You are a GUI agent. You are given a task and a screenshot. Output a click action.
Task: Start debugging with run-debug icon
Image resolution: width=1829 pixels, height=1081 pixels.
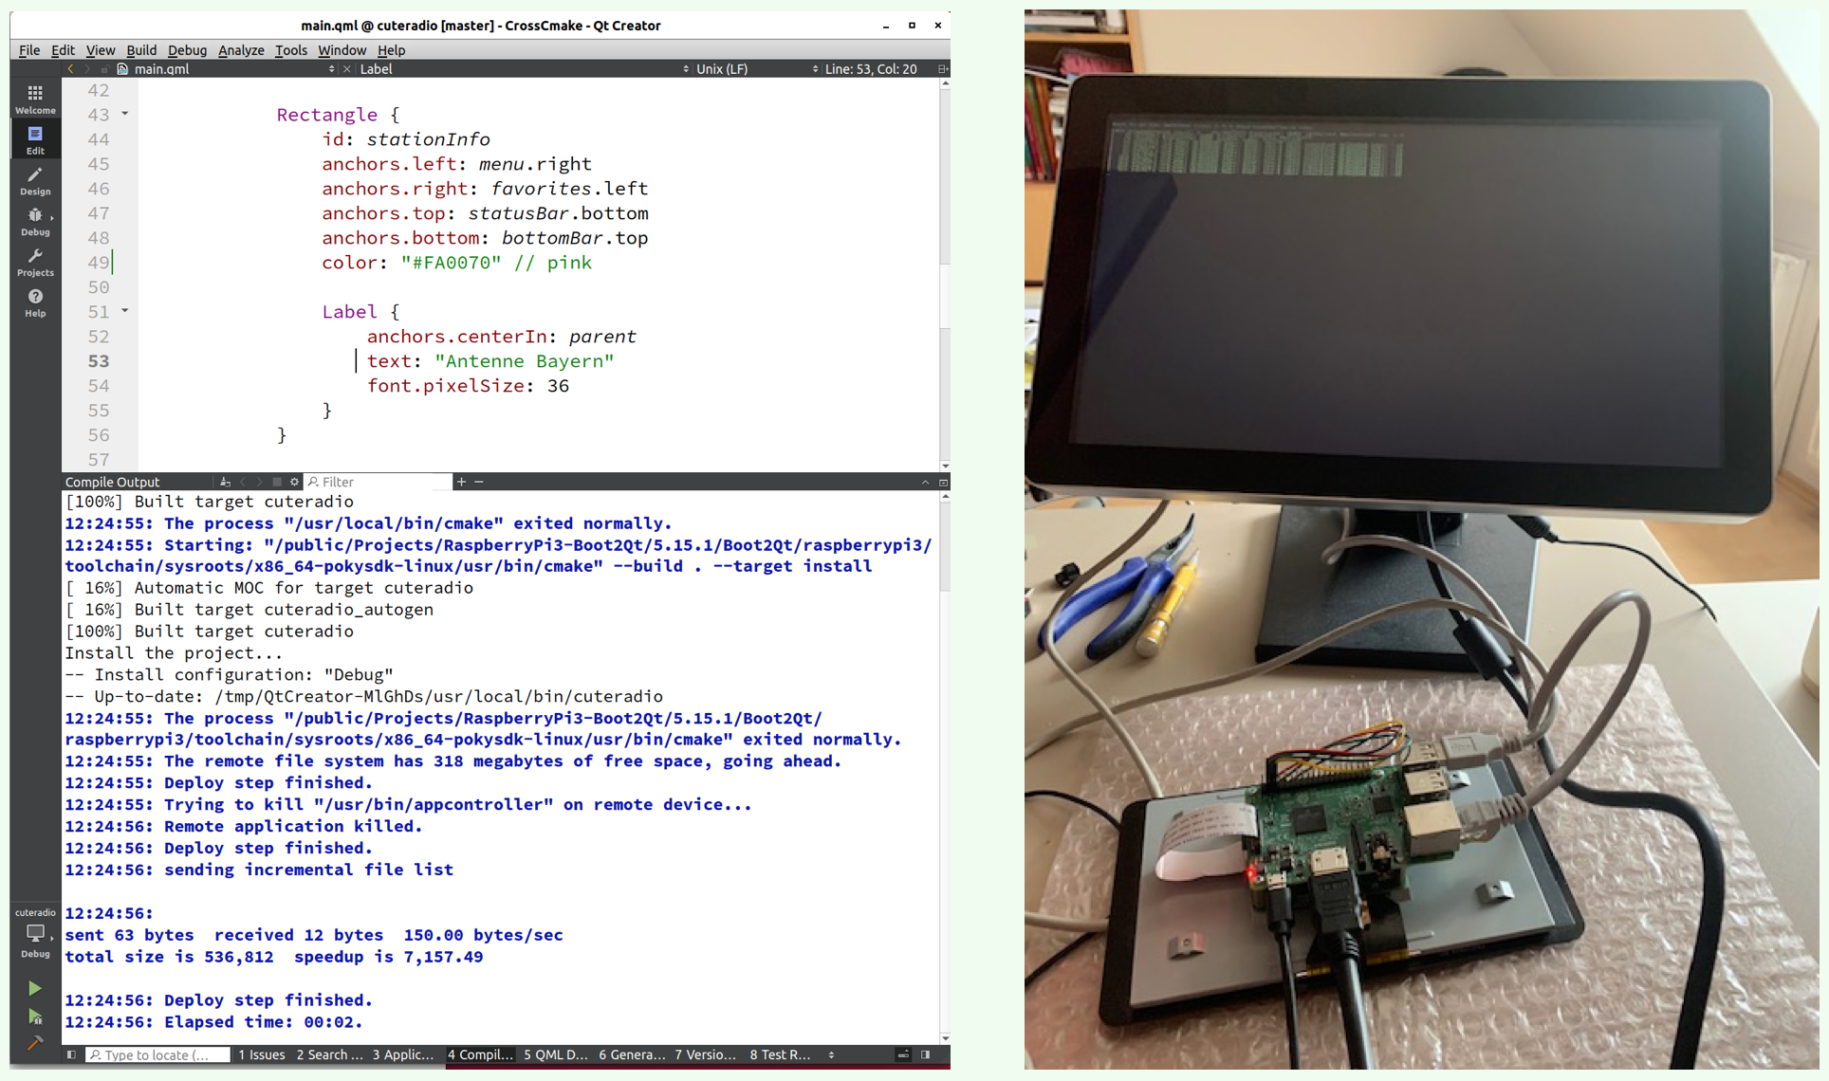coord(35,1017)
